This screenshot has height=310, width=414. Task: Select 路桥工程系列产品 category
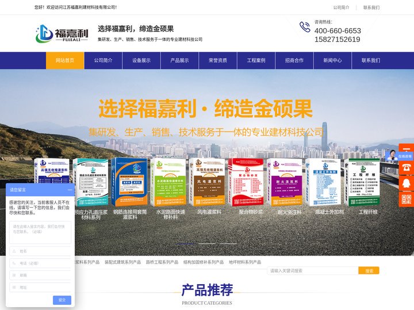[162, 262]
